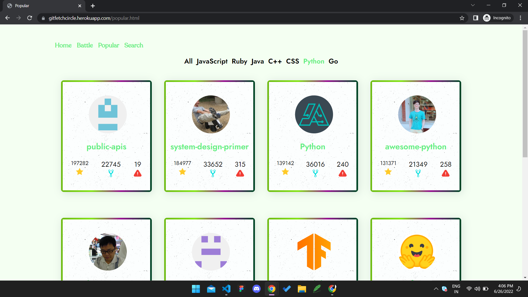Open the system-design-primer repository title
Viewport: 528px width, 297px height.
pos(209,147)
